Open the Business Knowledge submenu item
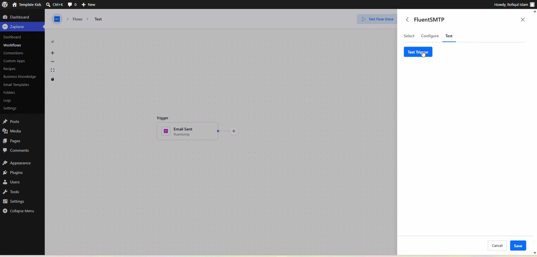This screenshot has width=537, height=257. click(x=20, y=76)
